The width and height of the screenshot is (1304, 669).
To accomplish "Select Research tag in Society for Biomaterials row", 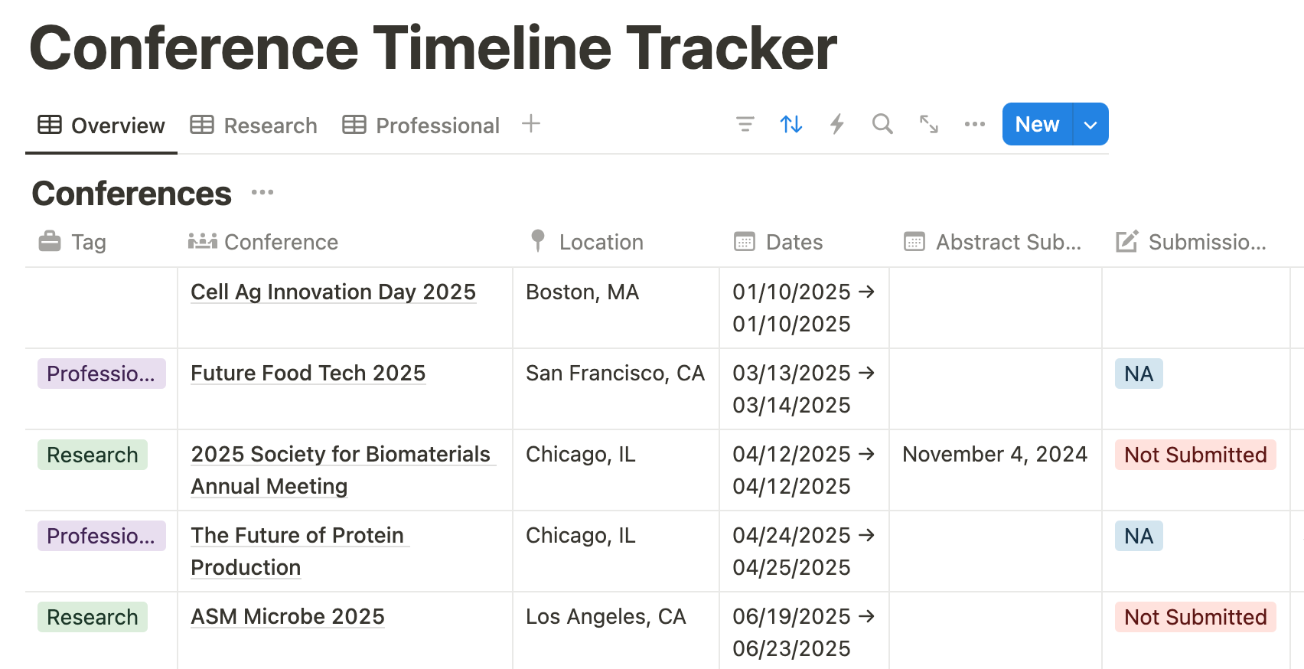I will coord(93,455).
